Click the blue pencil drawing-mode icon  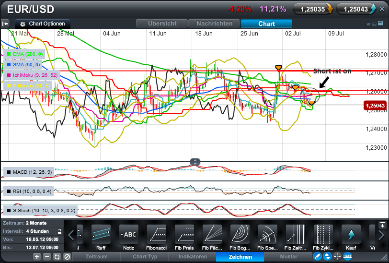[x=317, y=256]
